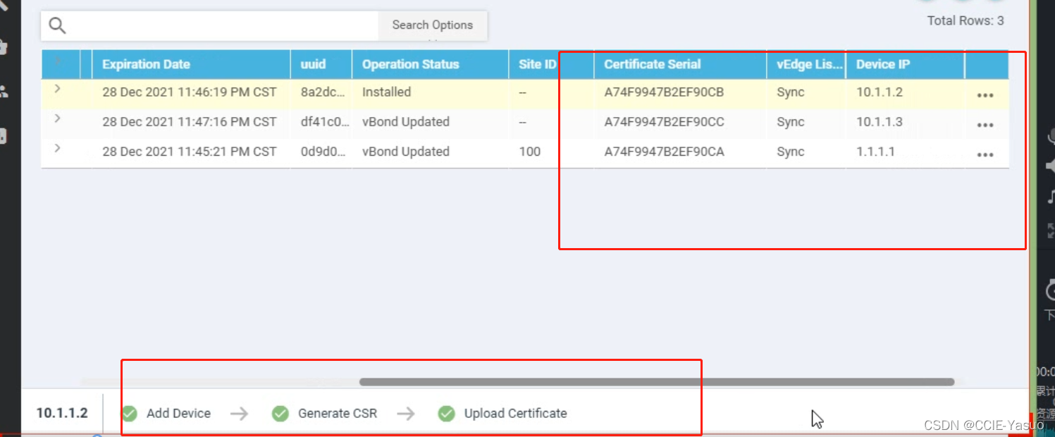Open the people icon in left sidebar
Screen dimensions: 1055x437
pos(4,91)
